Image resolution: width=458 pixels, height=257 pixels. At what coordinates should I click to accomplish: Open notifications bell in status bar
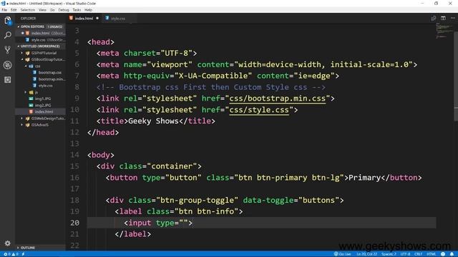452,254
